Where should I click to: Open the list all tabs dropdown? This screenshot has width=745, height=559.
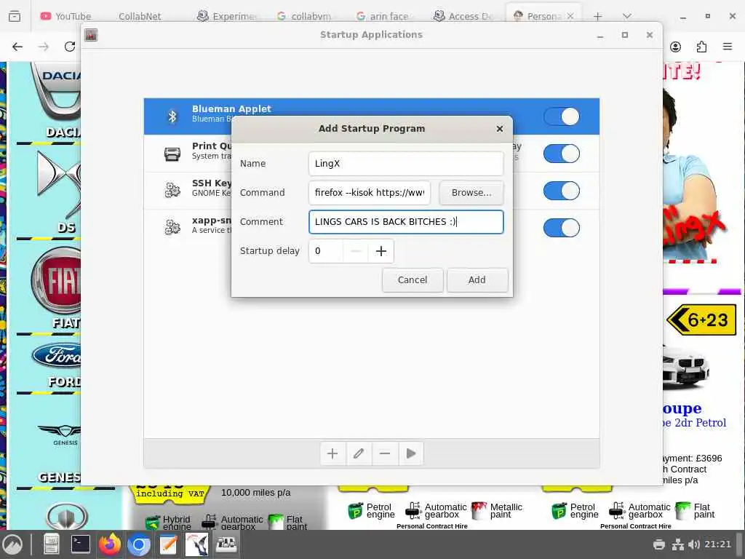pyautogui.click(x=627, y=16)
